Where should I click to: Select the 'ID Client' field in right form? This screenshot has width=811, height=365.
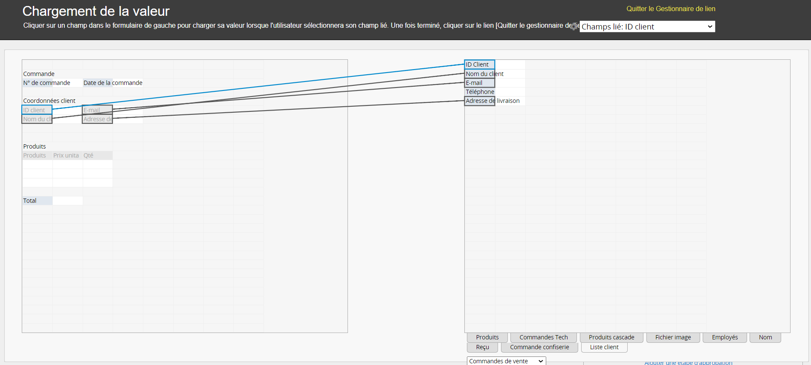point(479,64)
